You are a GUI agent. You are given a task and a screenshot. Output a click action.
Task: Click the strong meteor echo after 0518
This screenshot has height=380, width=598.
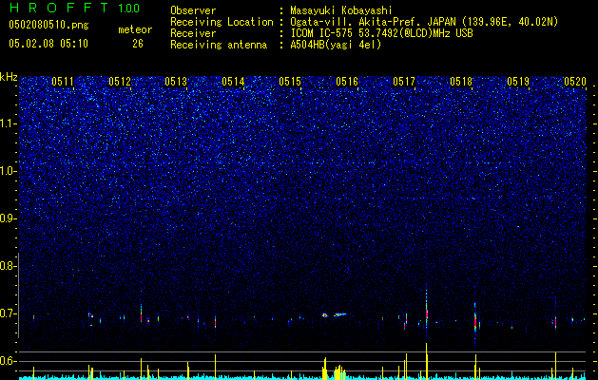pyautogui.click(x=475, y=320)
